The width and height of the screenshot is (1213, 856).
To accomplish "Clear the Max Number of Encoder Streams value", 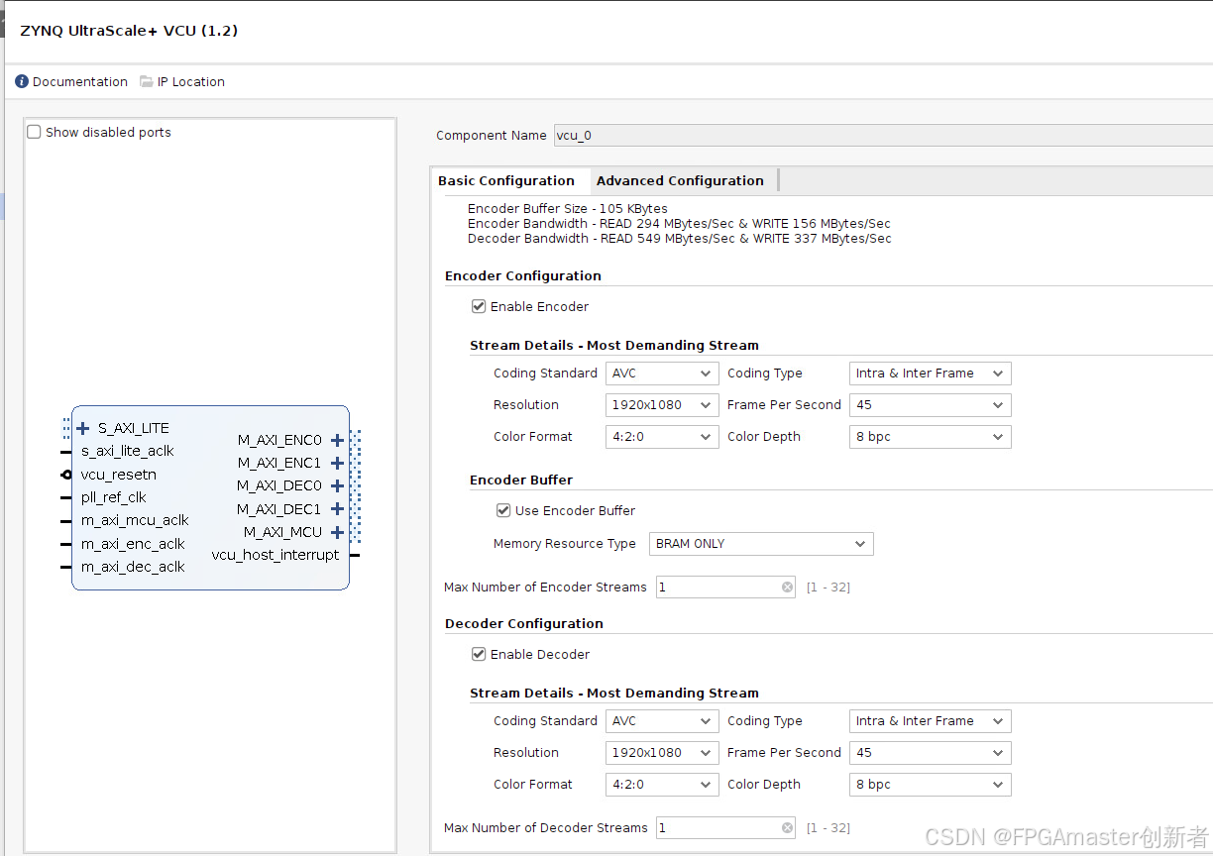I will pos(788,588).
